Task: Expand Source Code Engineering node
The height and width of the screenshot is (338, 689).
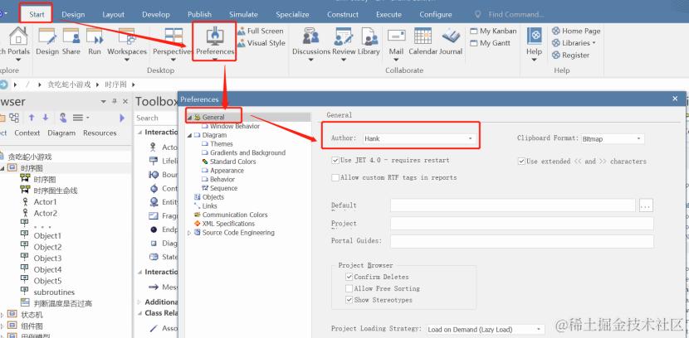Action: pos(189,233)
